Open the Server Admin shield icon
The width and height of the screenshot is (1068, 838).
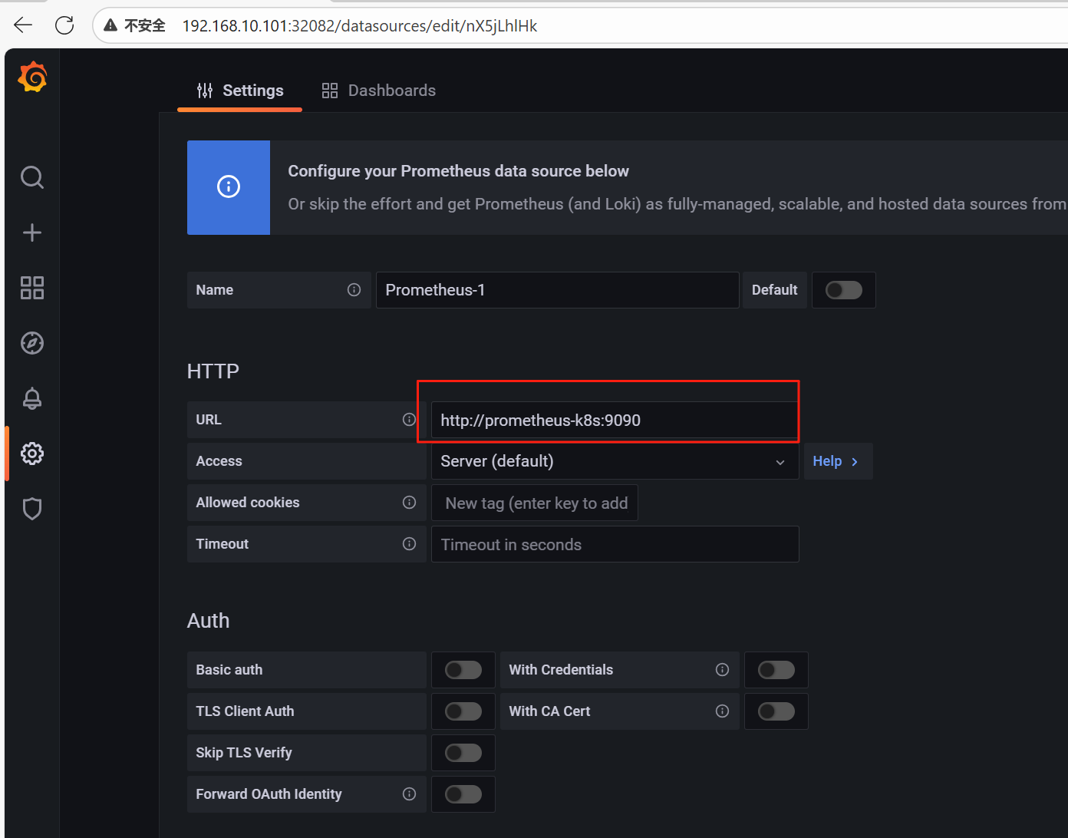point(32,509)
